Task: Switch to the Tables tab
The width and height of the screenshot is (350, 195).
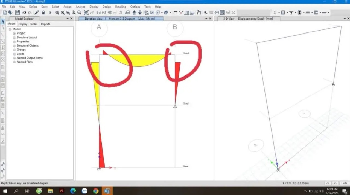Action: pos(34,24)
